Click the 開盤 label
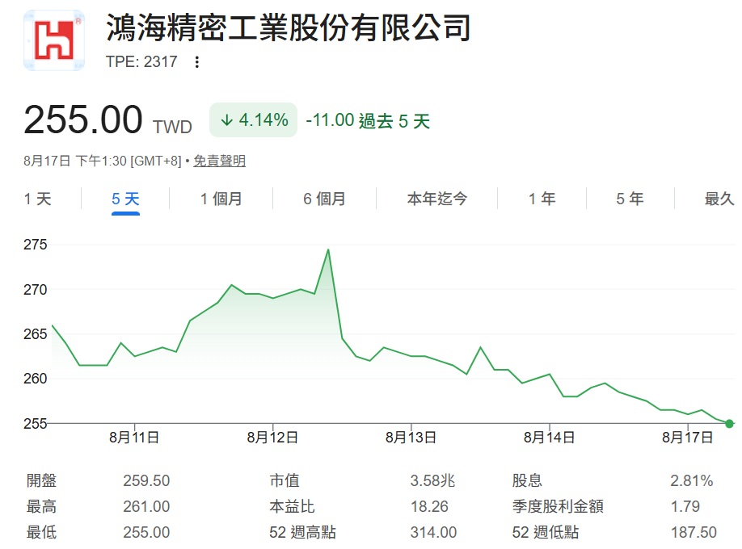The height and width of the screenshot is (549, 742). (x=42, y=480)
